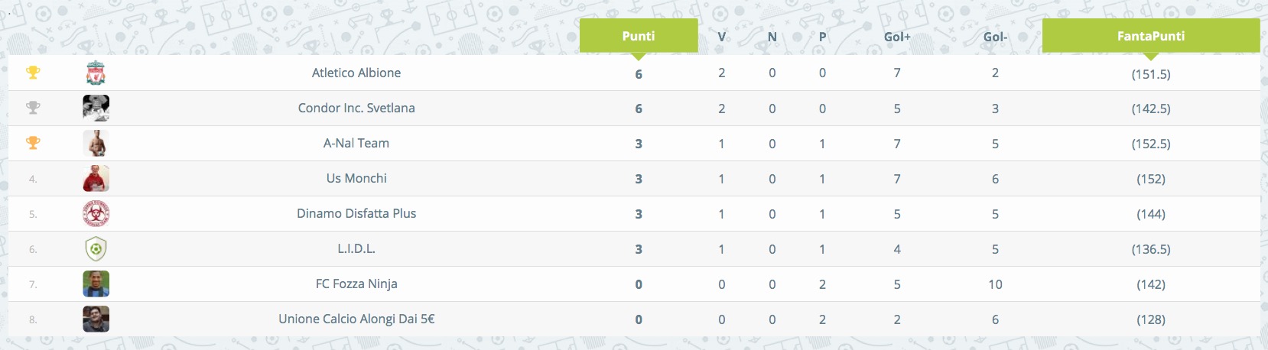Sort by the V wins column header
1268x350 pixels.
click(721, 37)
